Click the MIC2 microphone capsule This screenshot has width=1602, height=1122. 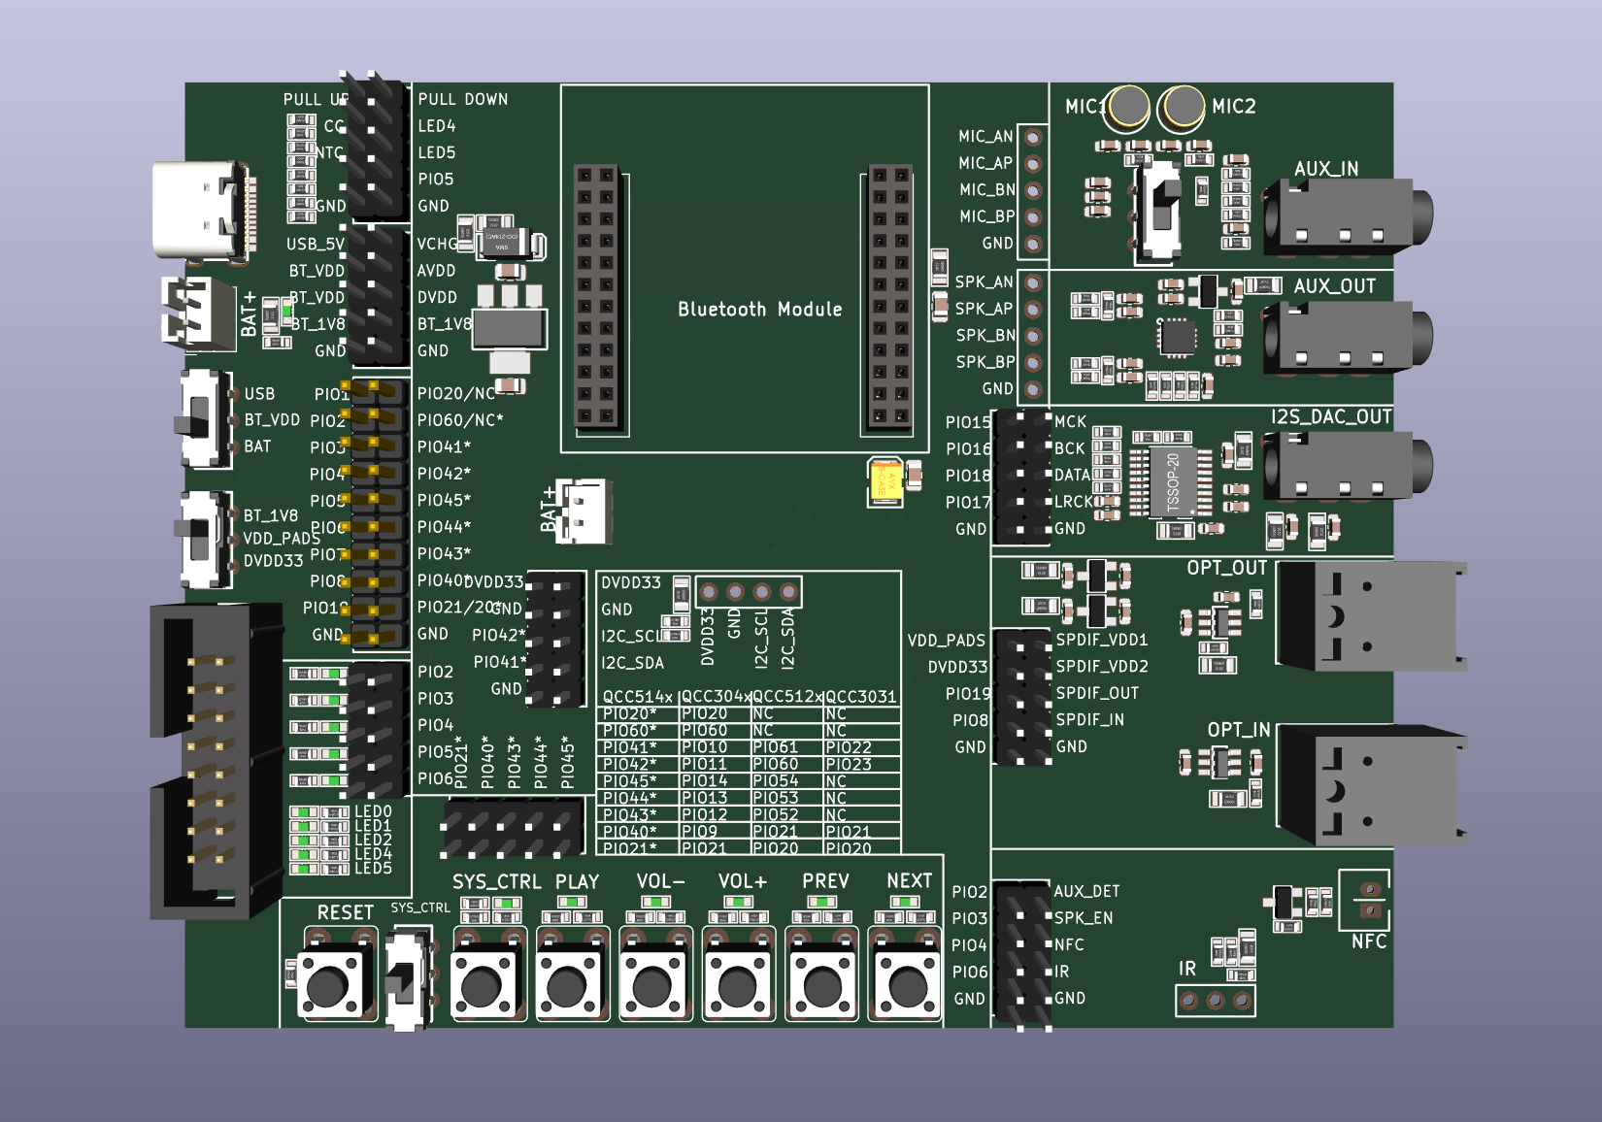(1182, 106)
